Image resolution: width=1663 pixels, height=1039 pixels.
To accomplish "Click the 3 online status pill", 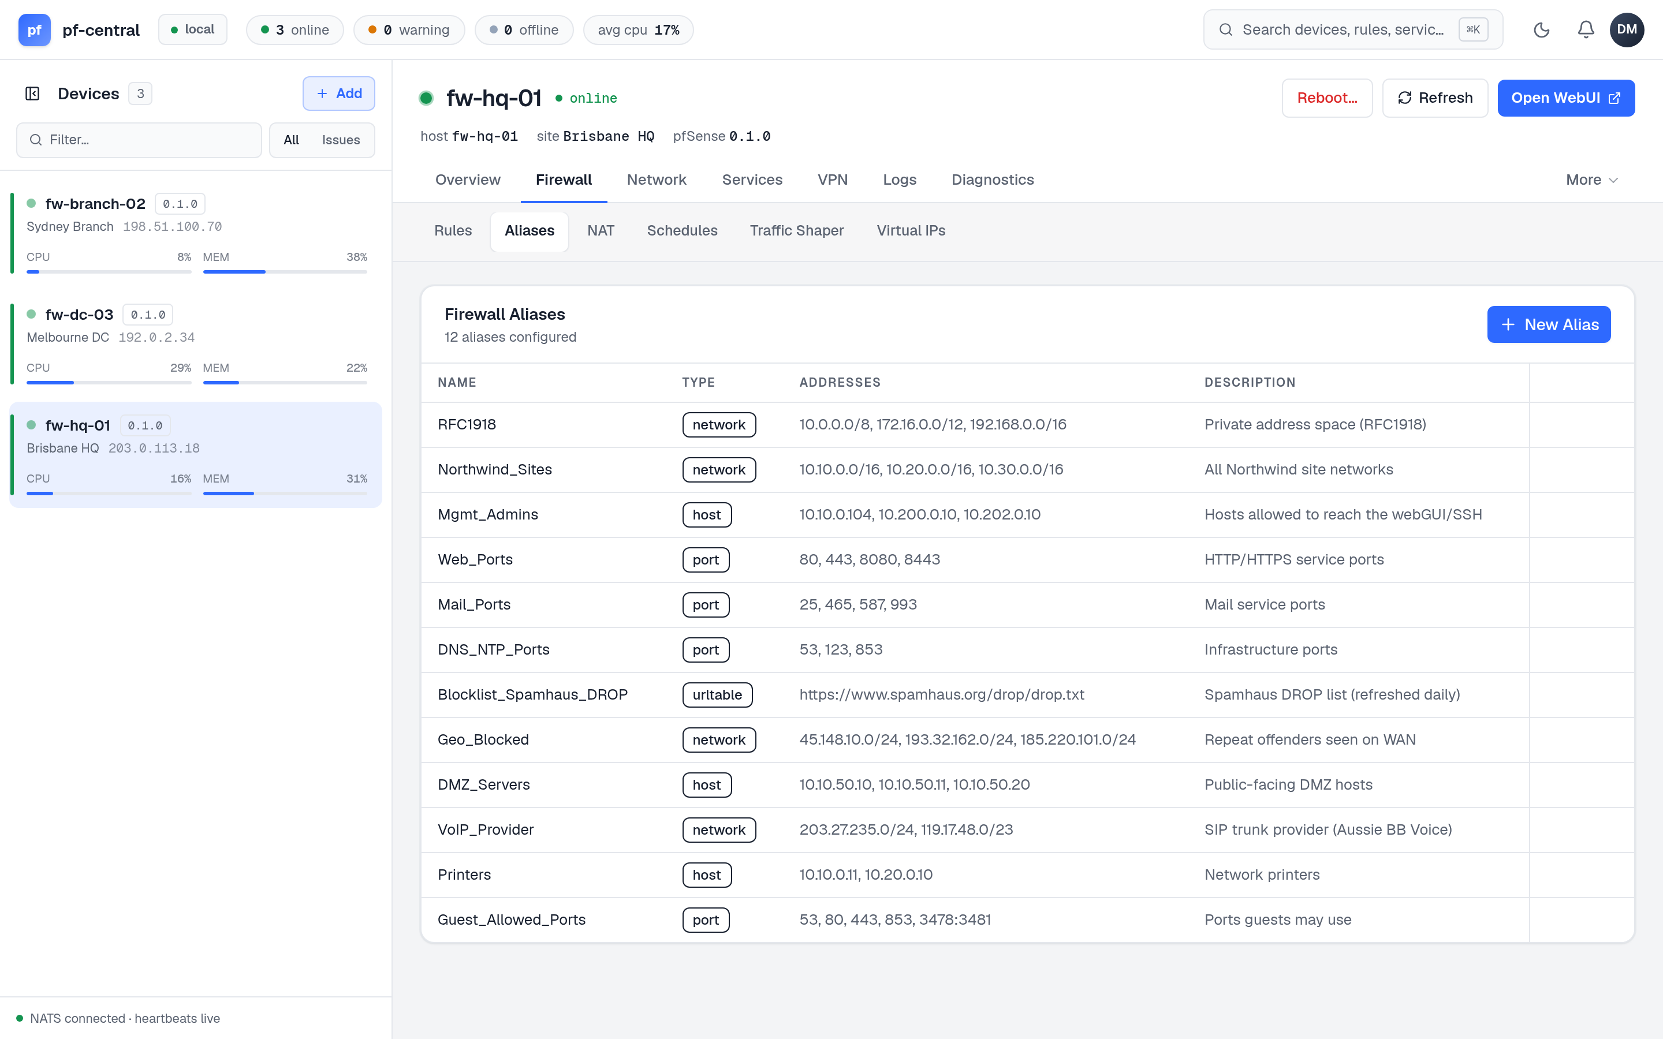I will (x=295, y=29).
